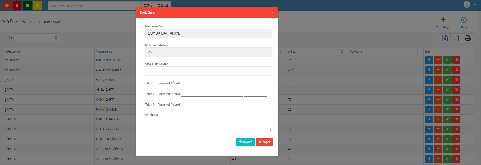Image resolution: width=481 pixels, height=165 pixels.
Task: Click the Yeni Kayıt plus icon
Action: (x=443, y=20)
